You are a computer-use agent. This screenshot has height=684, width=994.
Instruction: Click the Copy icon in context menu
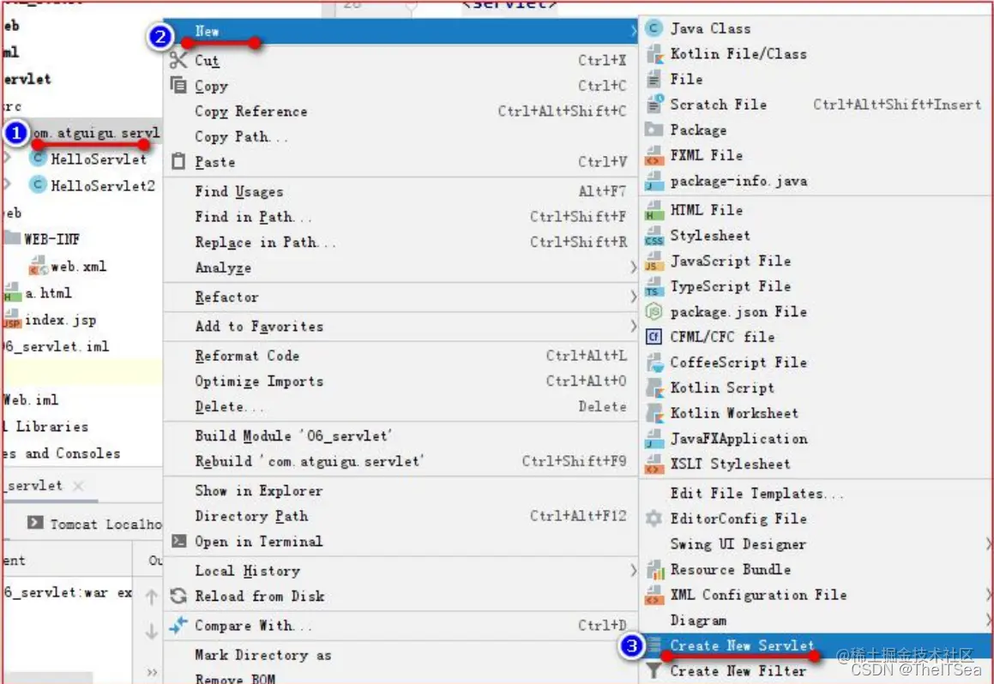(178, 85)
